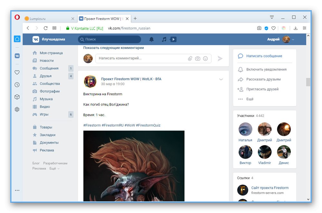The height and width of the screenshot is (213, 322).
Task: Open the extensions cube in the sidebar
Action: click(17, 97)
